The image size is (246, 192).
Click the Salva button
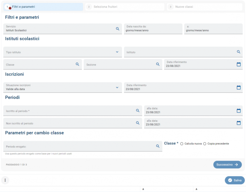pyautogui.click(x=235, y=180)
